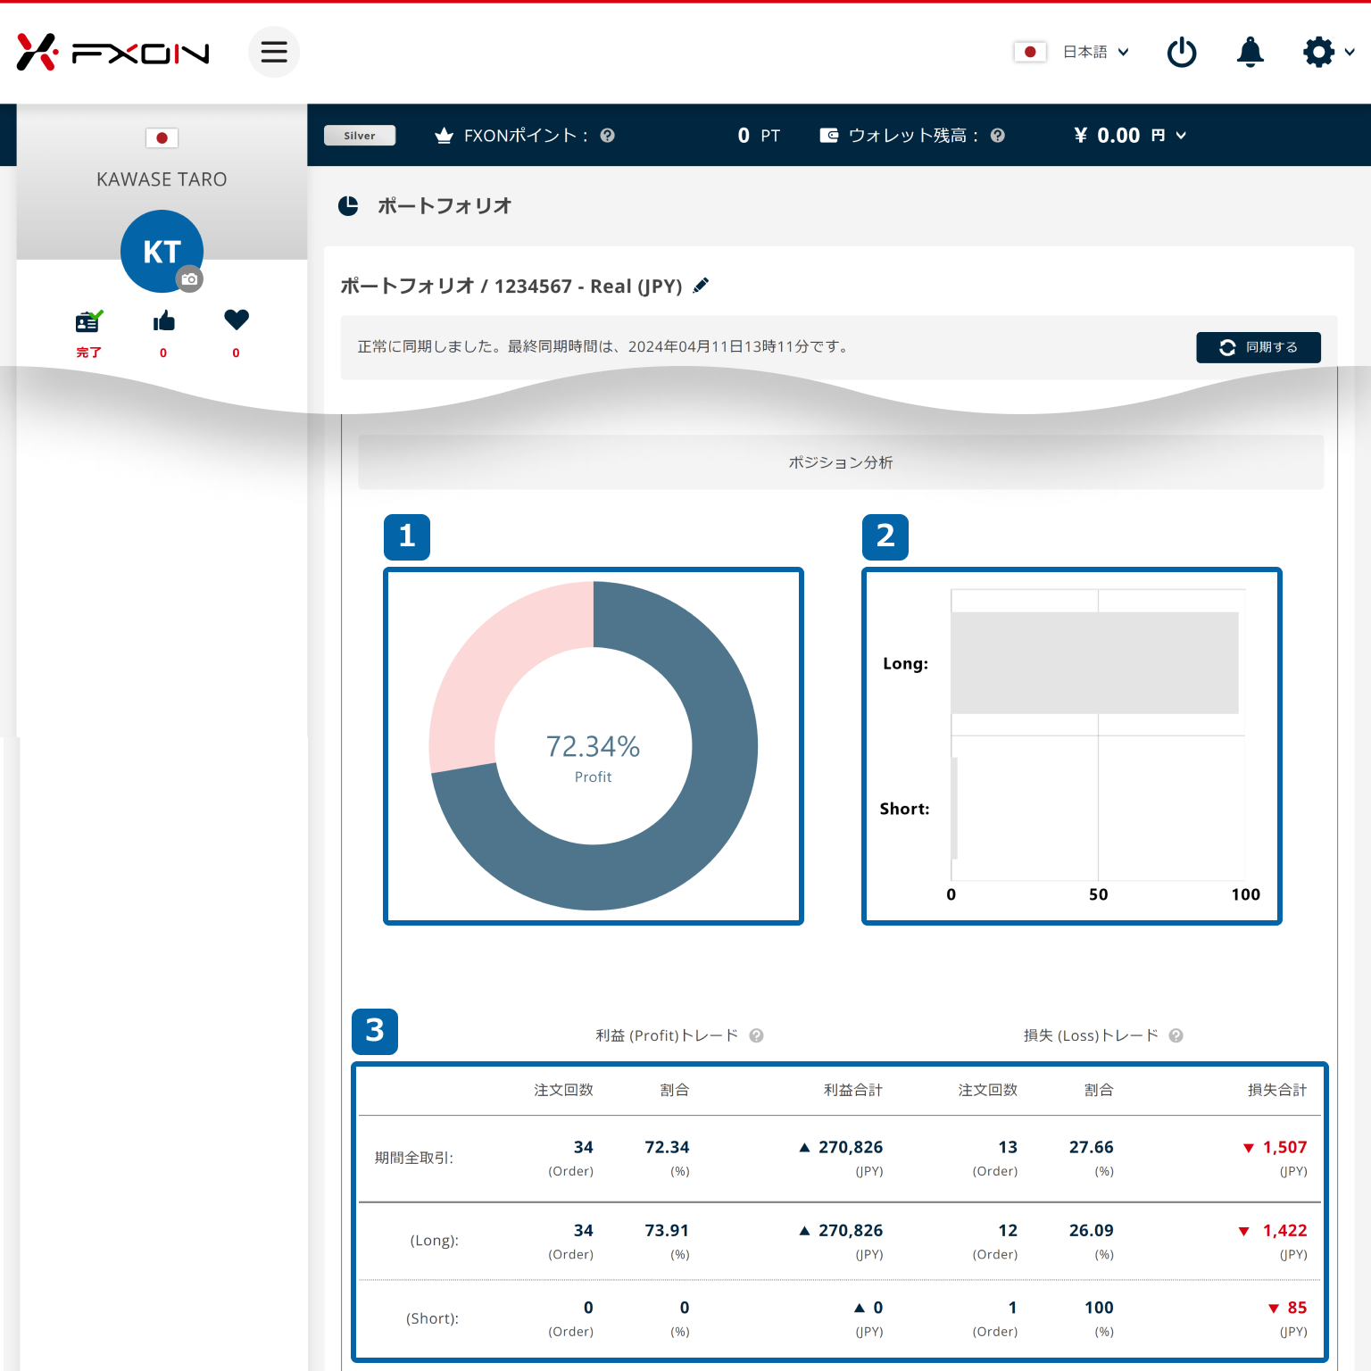This screenshot has width=1371, height=1371.
Task: Click the sidebar Japan flag
Action: point(162,138)
